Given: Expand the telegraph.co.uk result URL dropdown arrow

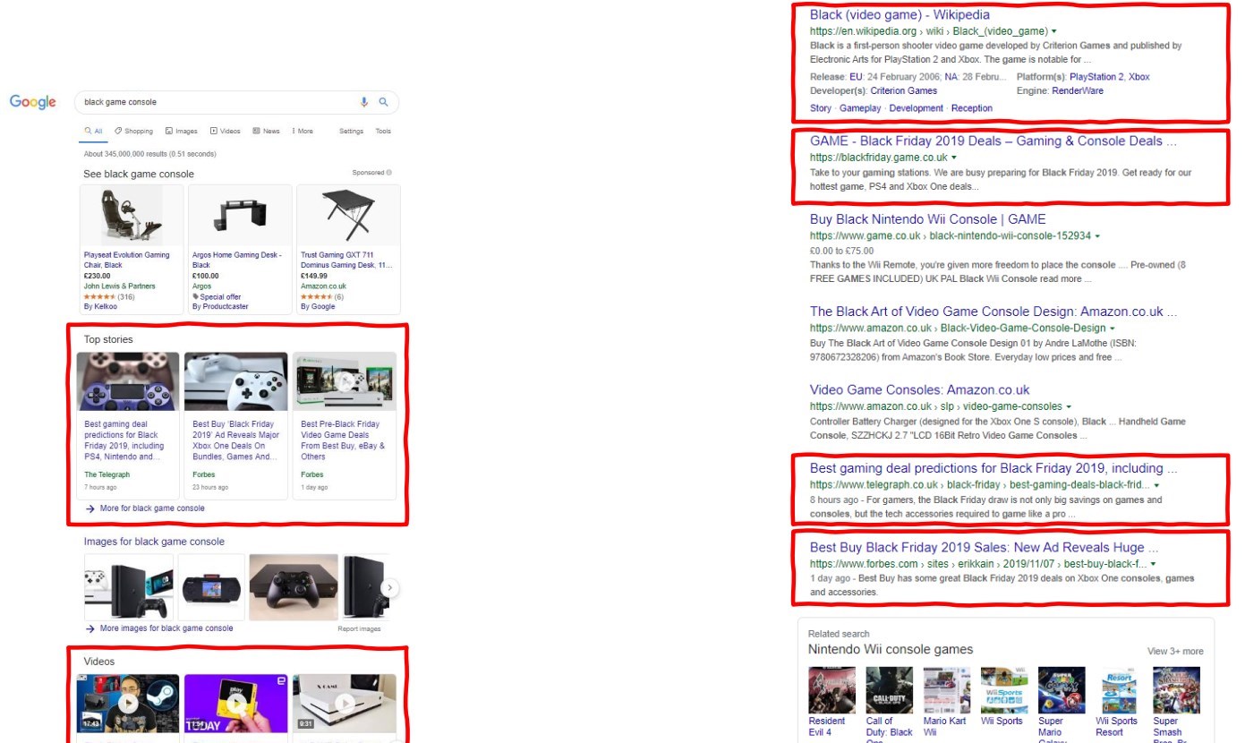Looking at the screenshot, I should [1156, 485].
